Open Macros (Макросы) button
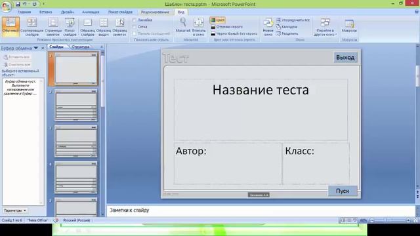 pos(349,26)
